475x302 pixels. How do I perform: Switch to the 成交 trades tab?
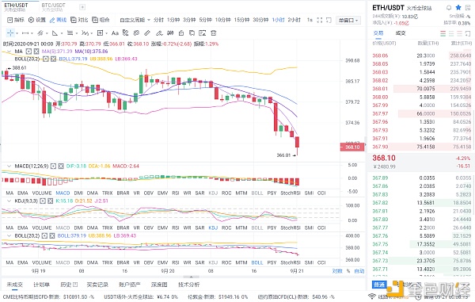pos(400,33)
